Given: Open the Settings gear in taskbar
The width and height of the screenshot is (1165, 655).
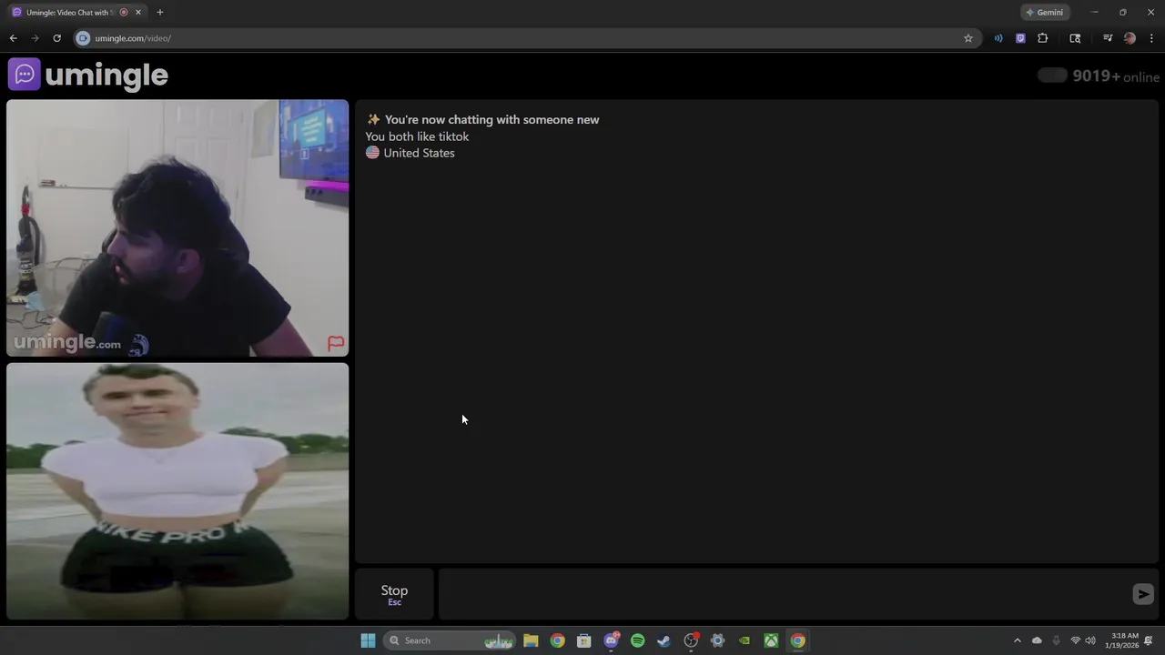Looking at the screenshot, I should pos(717,640).
